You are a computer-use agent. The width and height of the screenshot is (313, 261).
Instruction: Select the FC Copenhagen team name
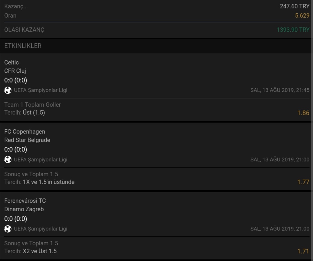[x=25, y=132]
